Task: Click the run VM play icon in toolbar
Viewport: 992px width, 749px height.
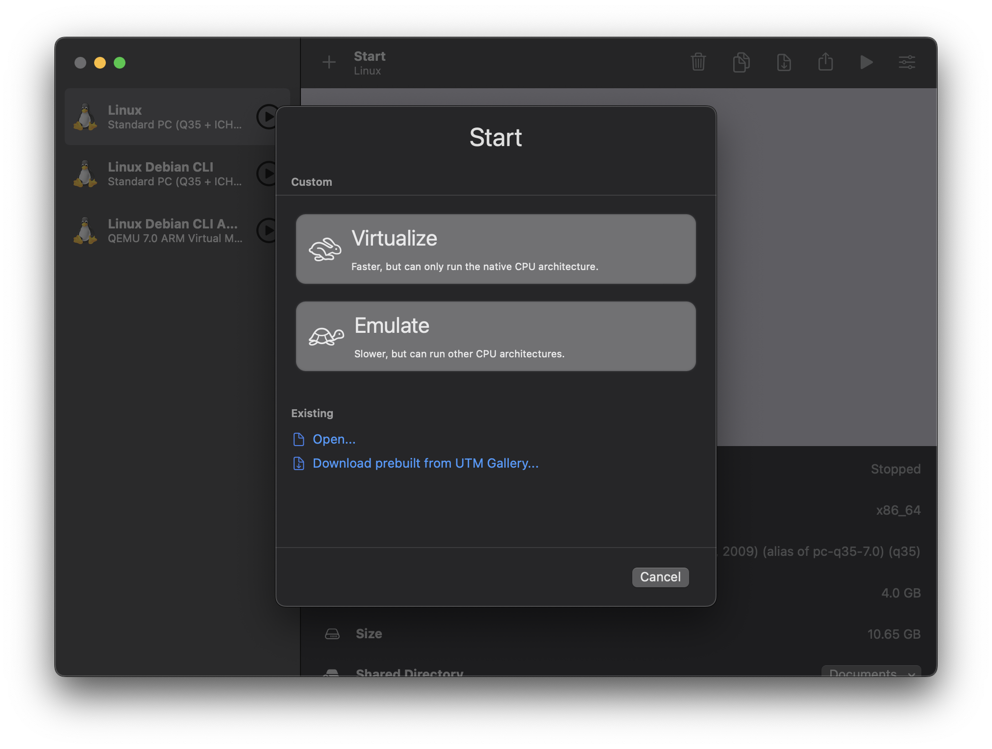Action: tap(866, 62)
